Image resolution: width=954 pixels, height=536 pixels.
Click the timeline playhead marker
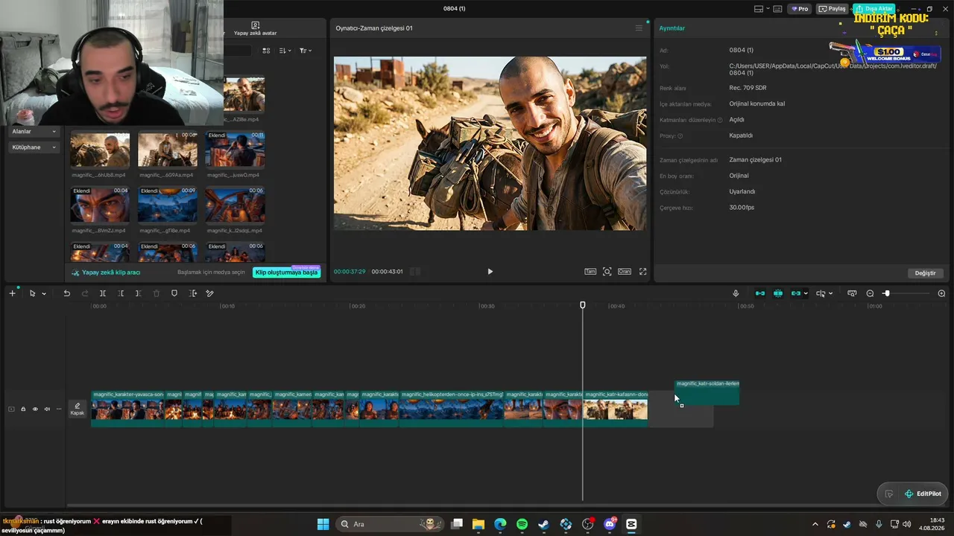coord(583,305)
